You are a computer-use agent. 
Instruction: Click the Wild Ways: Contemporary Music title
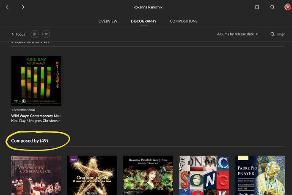(36, 116)
